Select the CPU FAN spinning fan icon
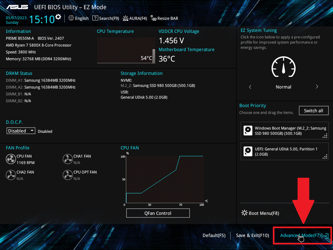This screenshot has height=250, width=333. click(11, 159)
